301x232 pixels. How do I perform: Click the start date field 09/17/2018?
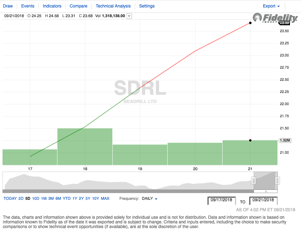[221, 200]
